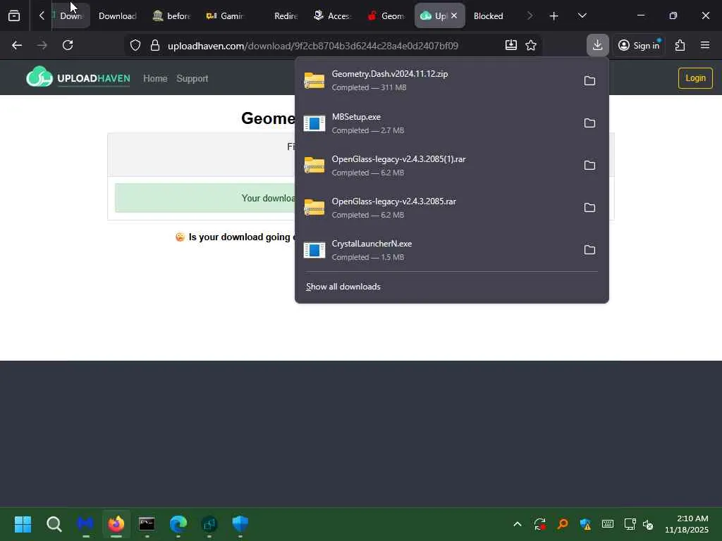Switch to the 'before' tab
Image resolution: width=722 pixels, height=541 pixels.
tap(172, 15)
